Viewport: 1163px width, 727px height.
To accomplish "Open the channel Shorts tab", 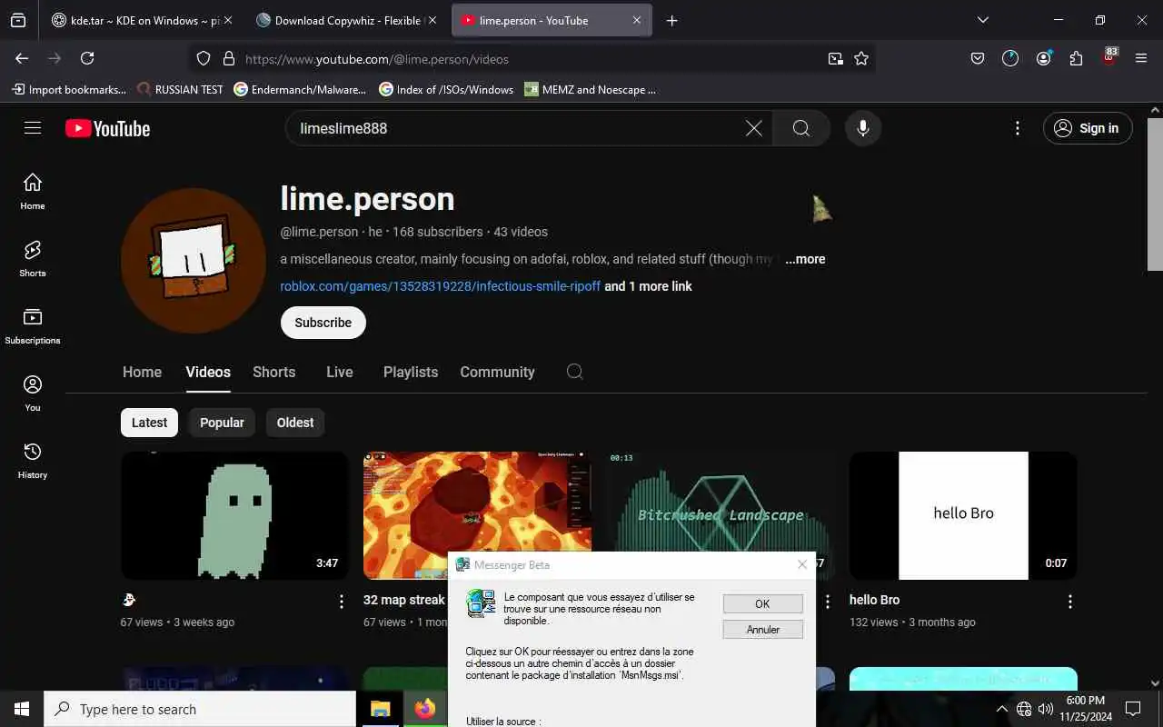I will coord(273,372).
